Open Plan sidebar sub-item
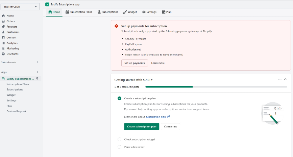Image resolution: width=293 pixels, height=157 pixels. [9, 106]
